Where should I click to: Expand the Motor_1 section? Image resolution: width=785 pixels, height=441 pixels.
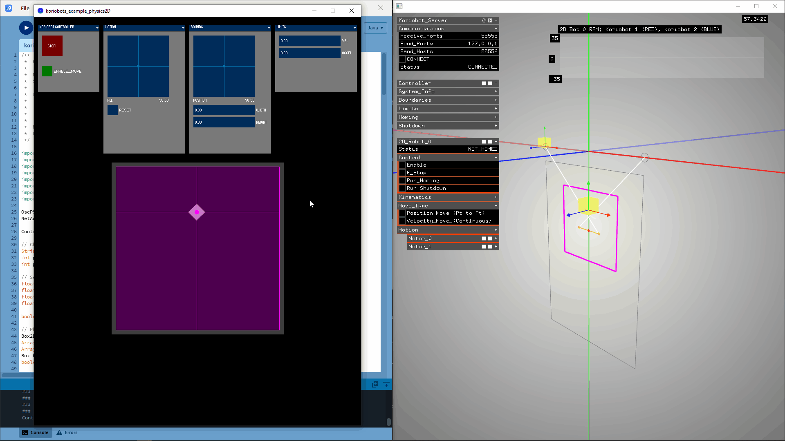496,247
